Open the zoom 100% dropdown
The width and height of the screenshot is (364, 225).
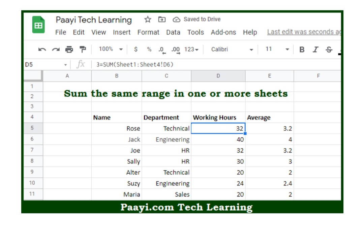point(111,49)
